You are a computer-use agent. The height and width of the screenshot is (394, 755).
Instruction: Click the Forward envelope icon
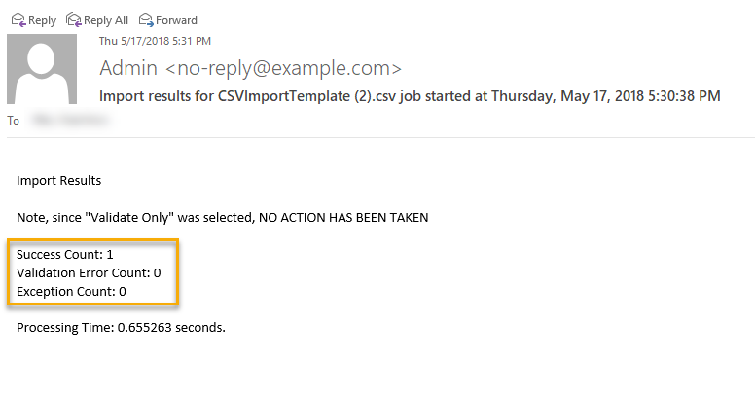[146, 19]
